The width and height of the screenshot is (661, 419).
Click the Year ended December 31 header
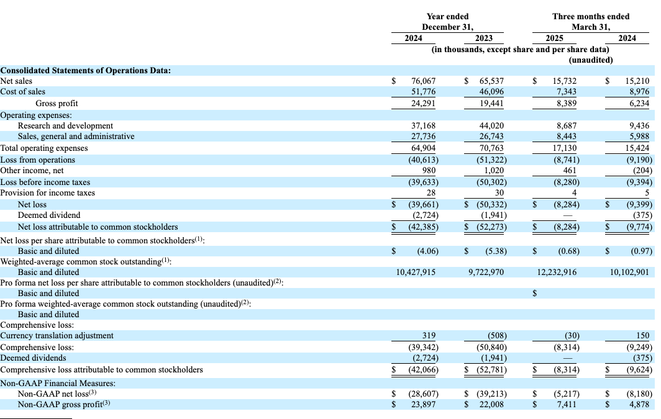(x=447, y=22)
